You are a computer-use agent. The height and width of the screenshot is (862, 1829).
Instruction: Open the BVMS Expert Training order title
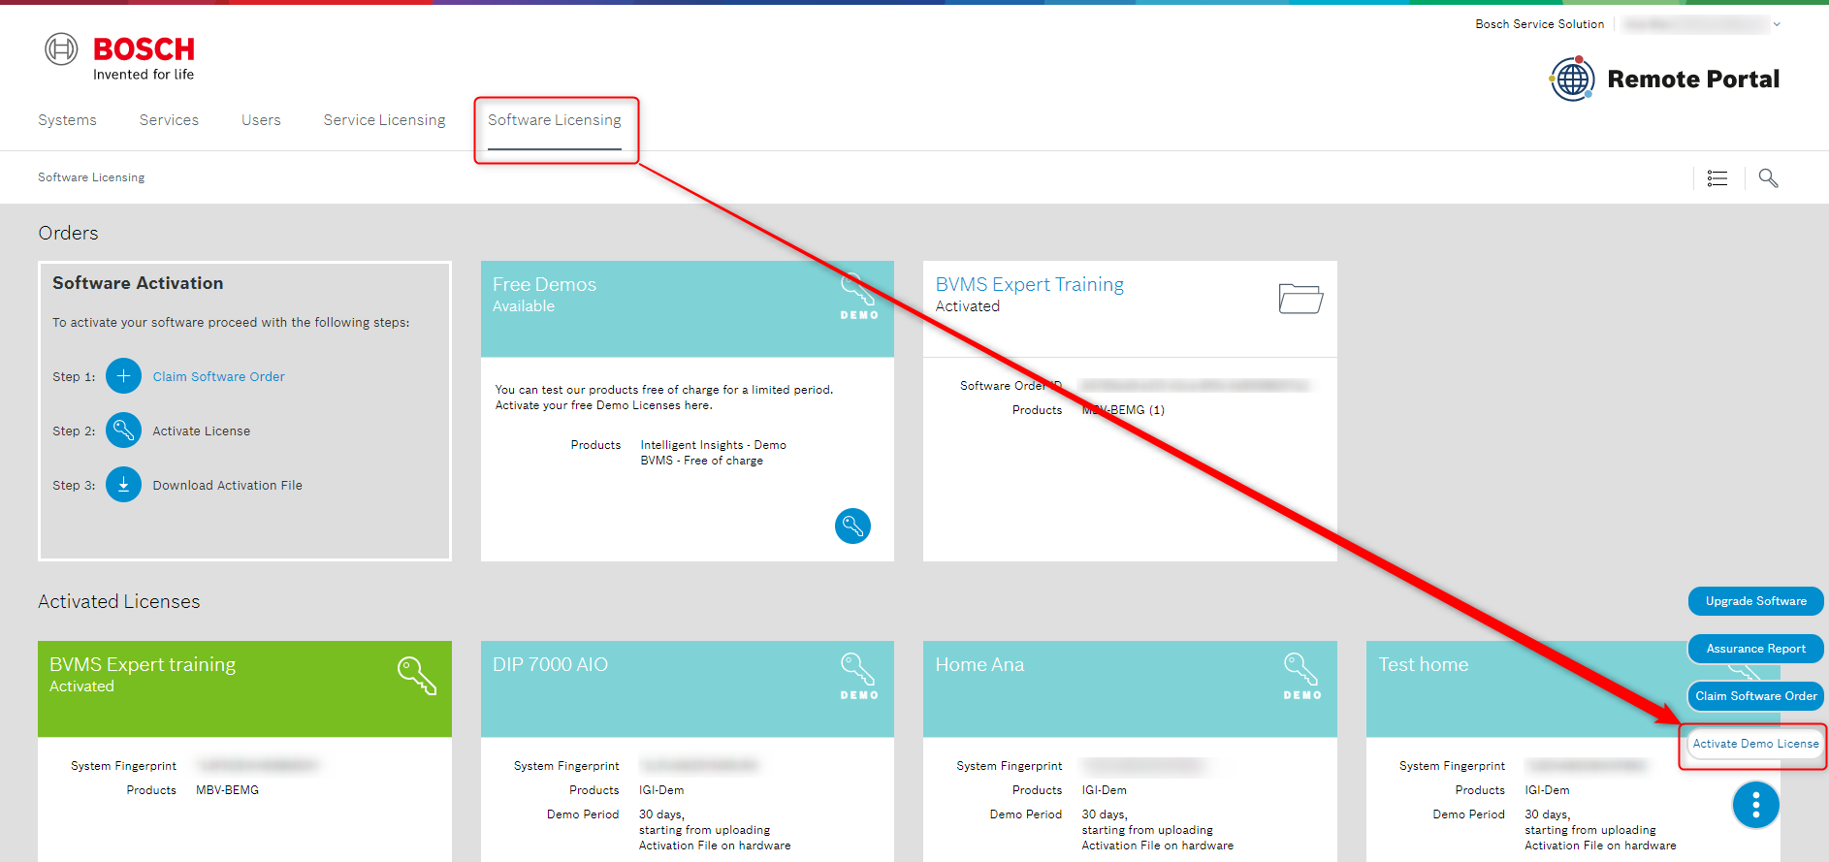(x=1029, y=284)
